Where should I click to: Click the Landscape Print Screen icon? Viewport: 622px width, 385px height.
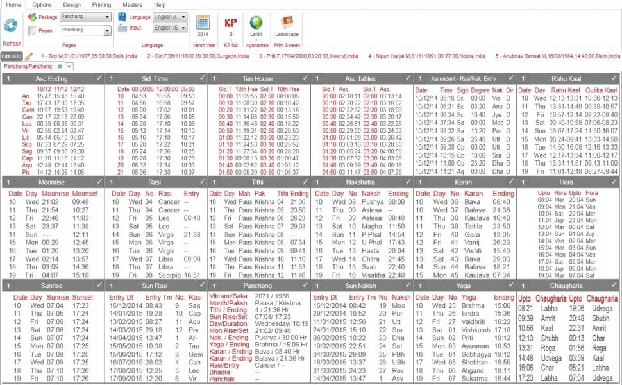(x=287, y=22)
